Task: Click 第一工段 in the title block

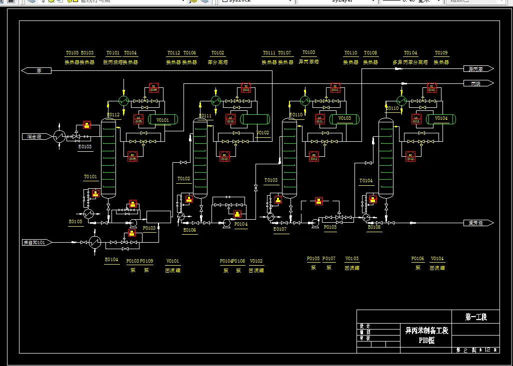Action: (x=476, y=317)
